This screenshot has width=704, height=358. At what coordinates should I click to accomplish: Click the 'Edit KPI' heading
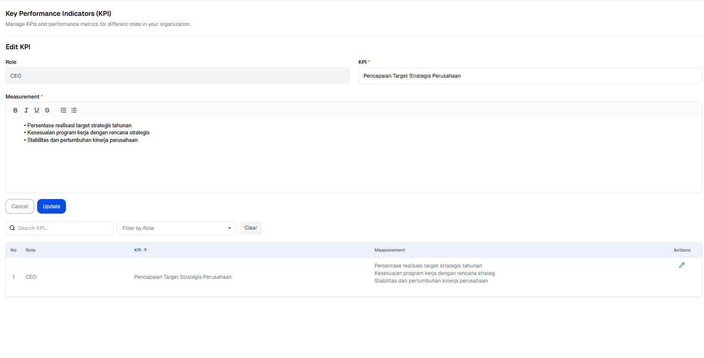18,47
